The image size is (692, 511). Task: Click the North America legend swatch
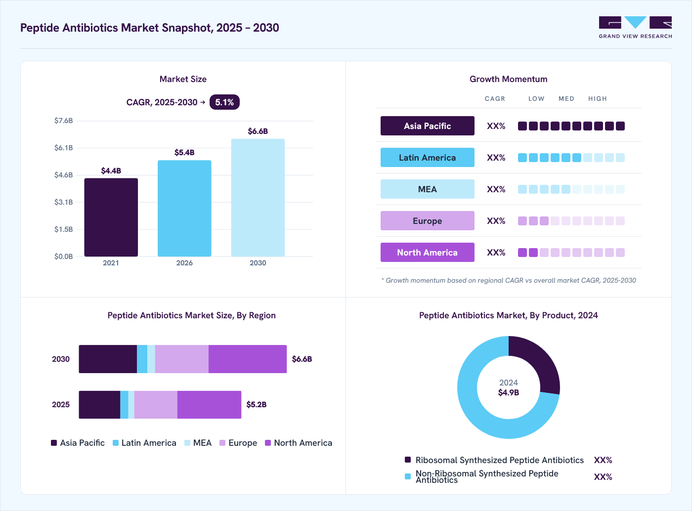pyautogui.click(x=268, y=443)
